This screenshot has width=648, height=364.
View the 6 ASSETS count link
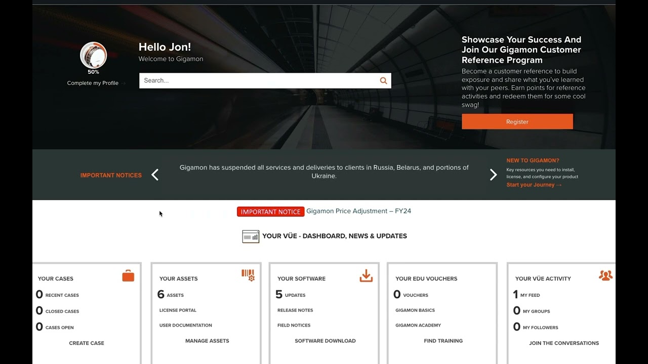coord(171,295)
